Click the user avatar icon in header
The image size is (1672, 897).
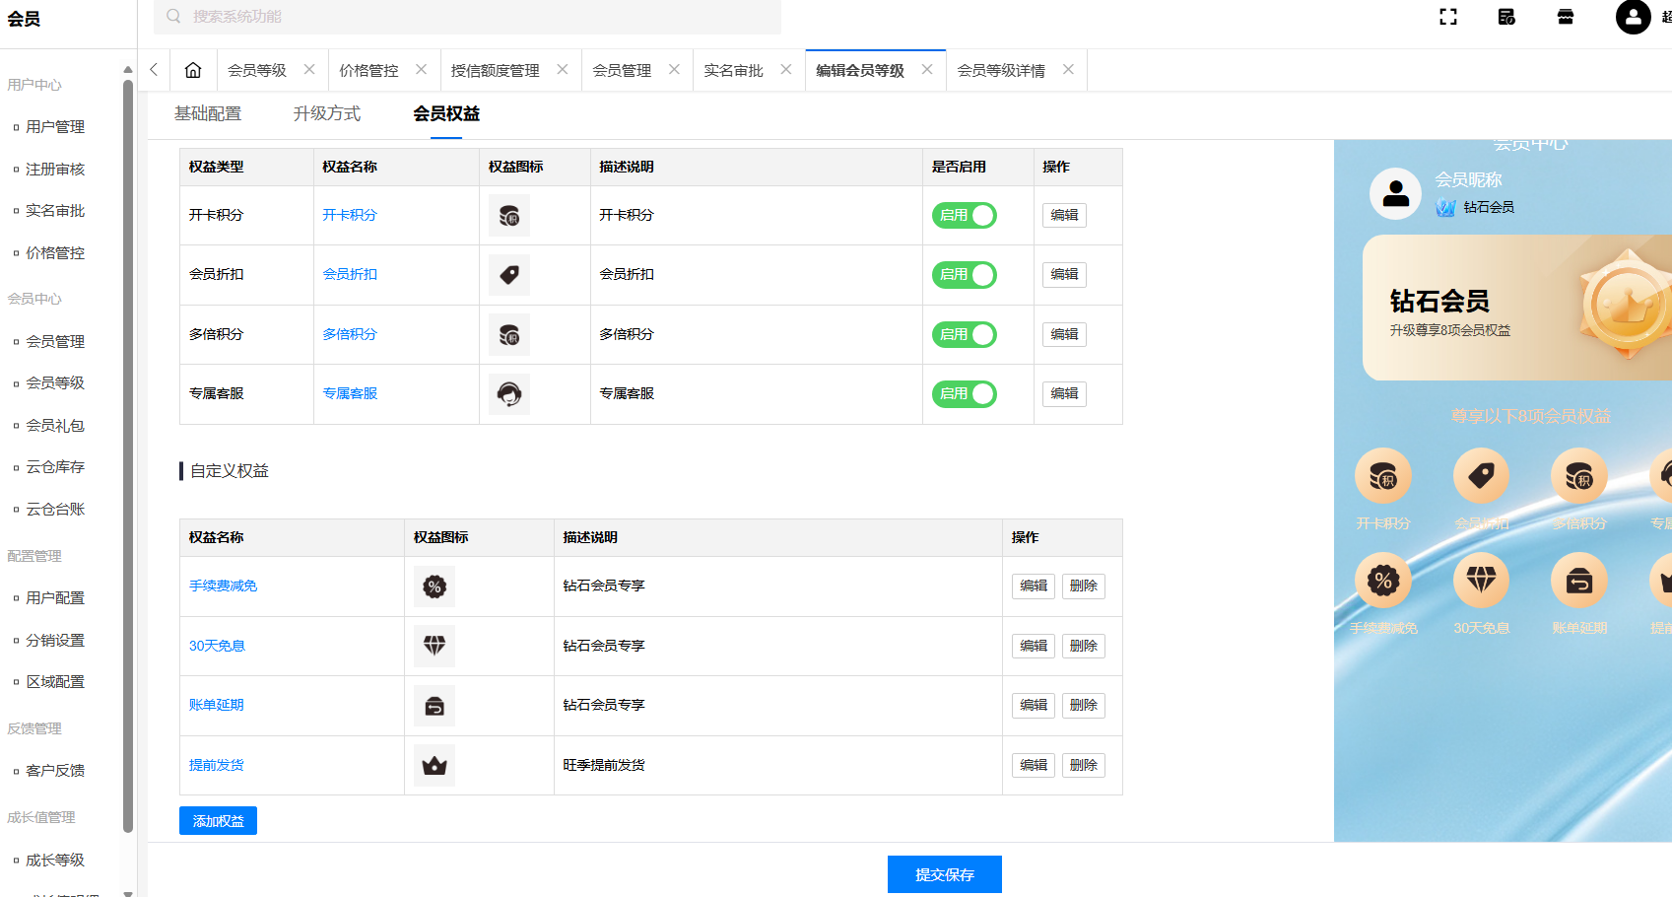tap(1633, 17)
